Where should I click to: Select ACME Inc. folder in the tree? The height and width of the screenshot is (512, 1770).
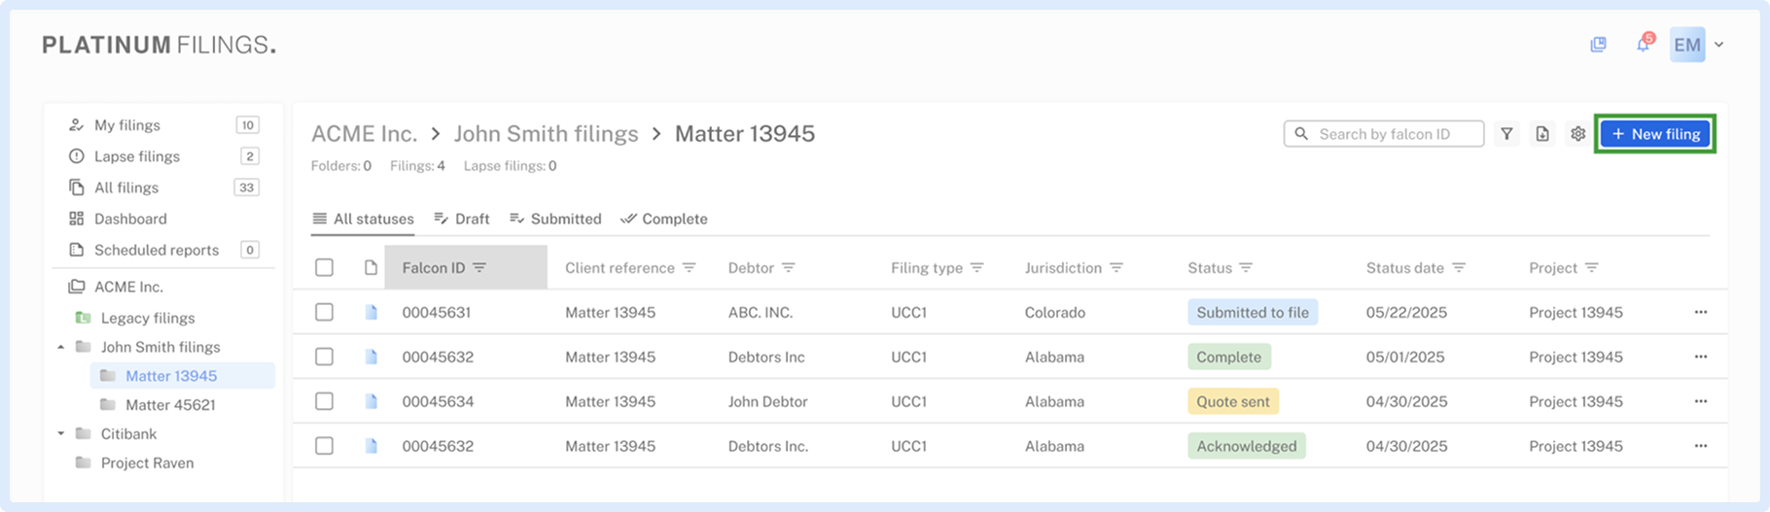pyautogui.click(x=128, y=287)
